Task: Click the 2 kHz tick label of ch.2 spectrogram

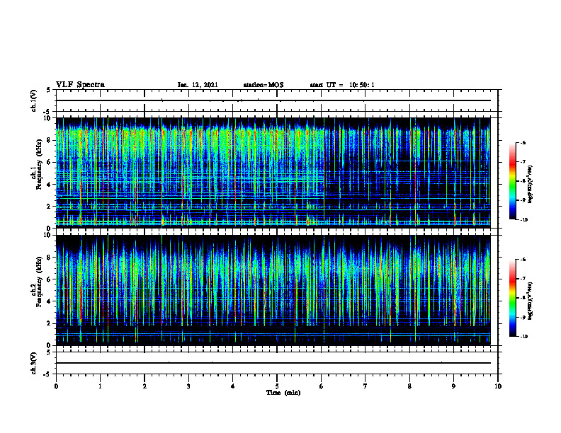Action: [49, 323]
